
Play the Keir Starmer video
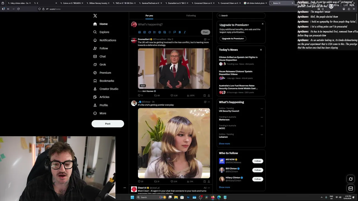pyautogui.click(x=174, y=69)
